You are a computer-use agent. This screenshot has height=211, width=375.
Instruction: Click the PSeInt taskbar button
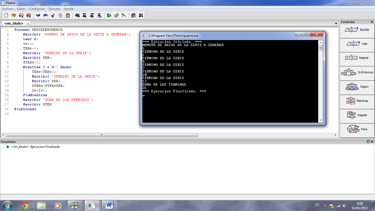tap(75, 205)
